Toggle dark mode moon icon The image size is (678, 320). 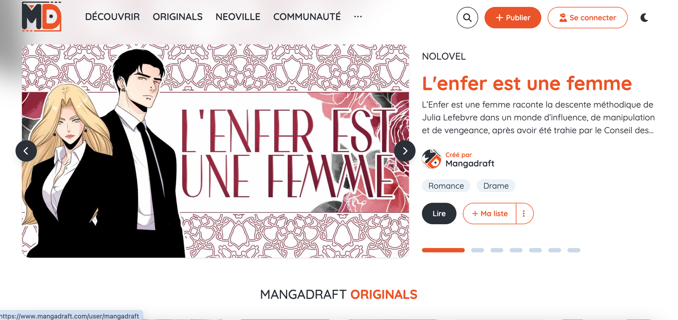644,18
